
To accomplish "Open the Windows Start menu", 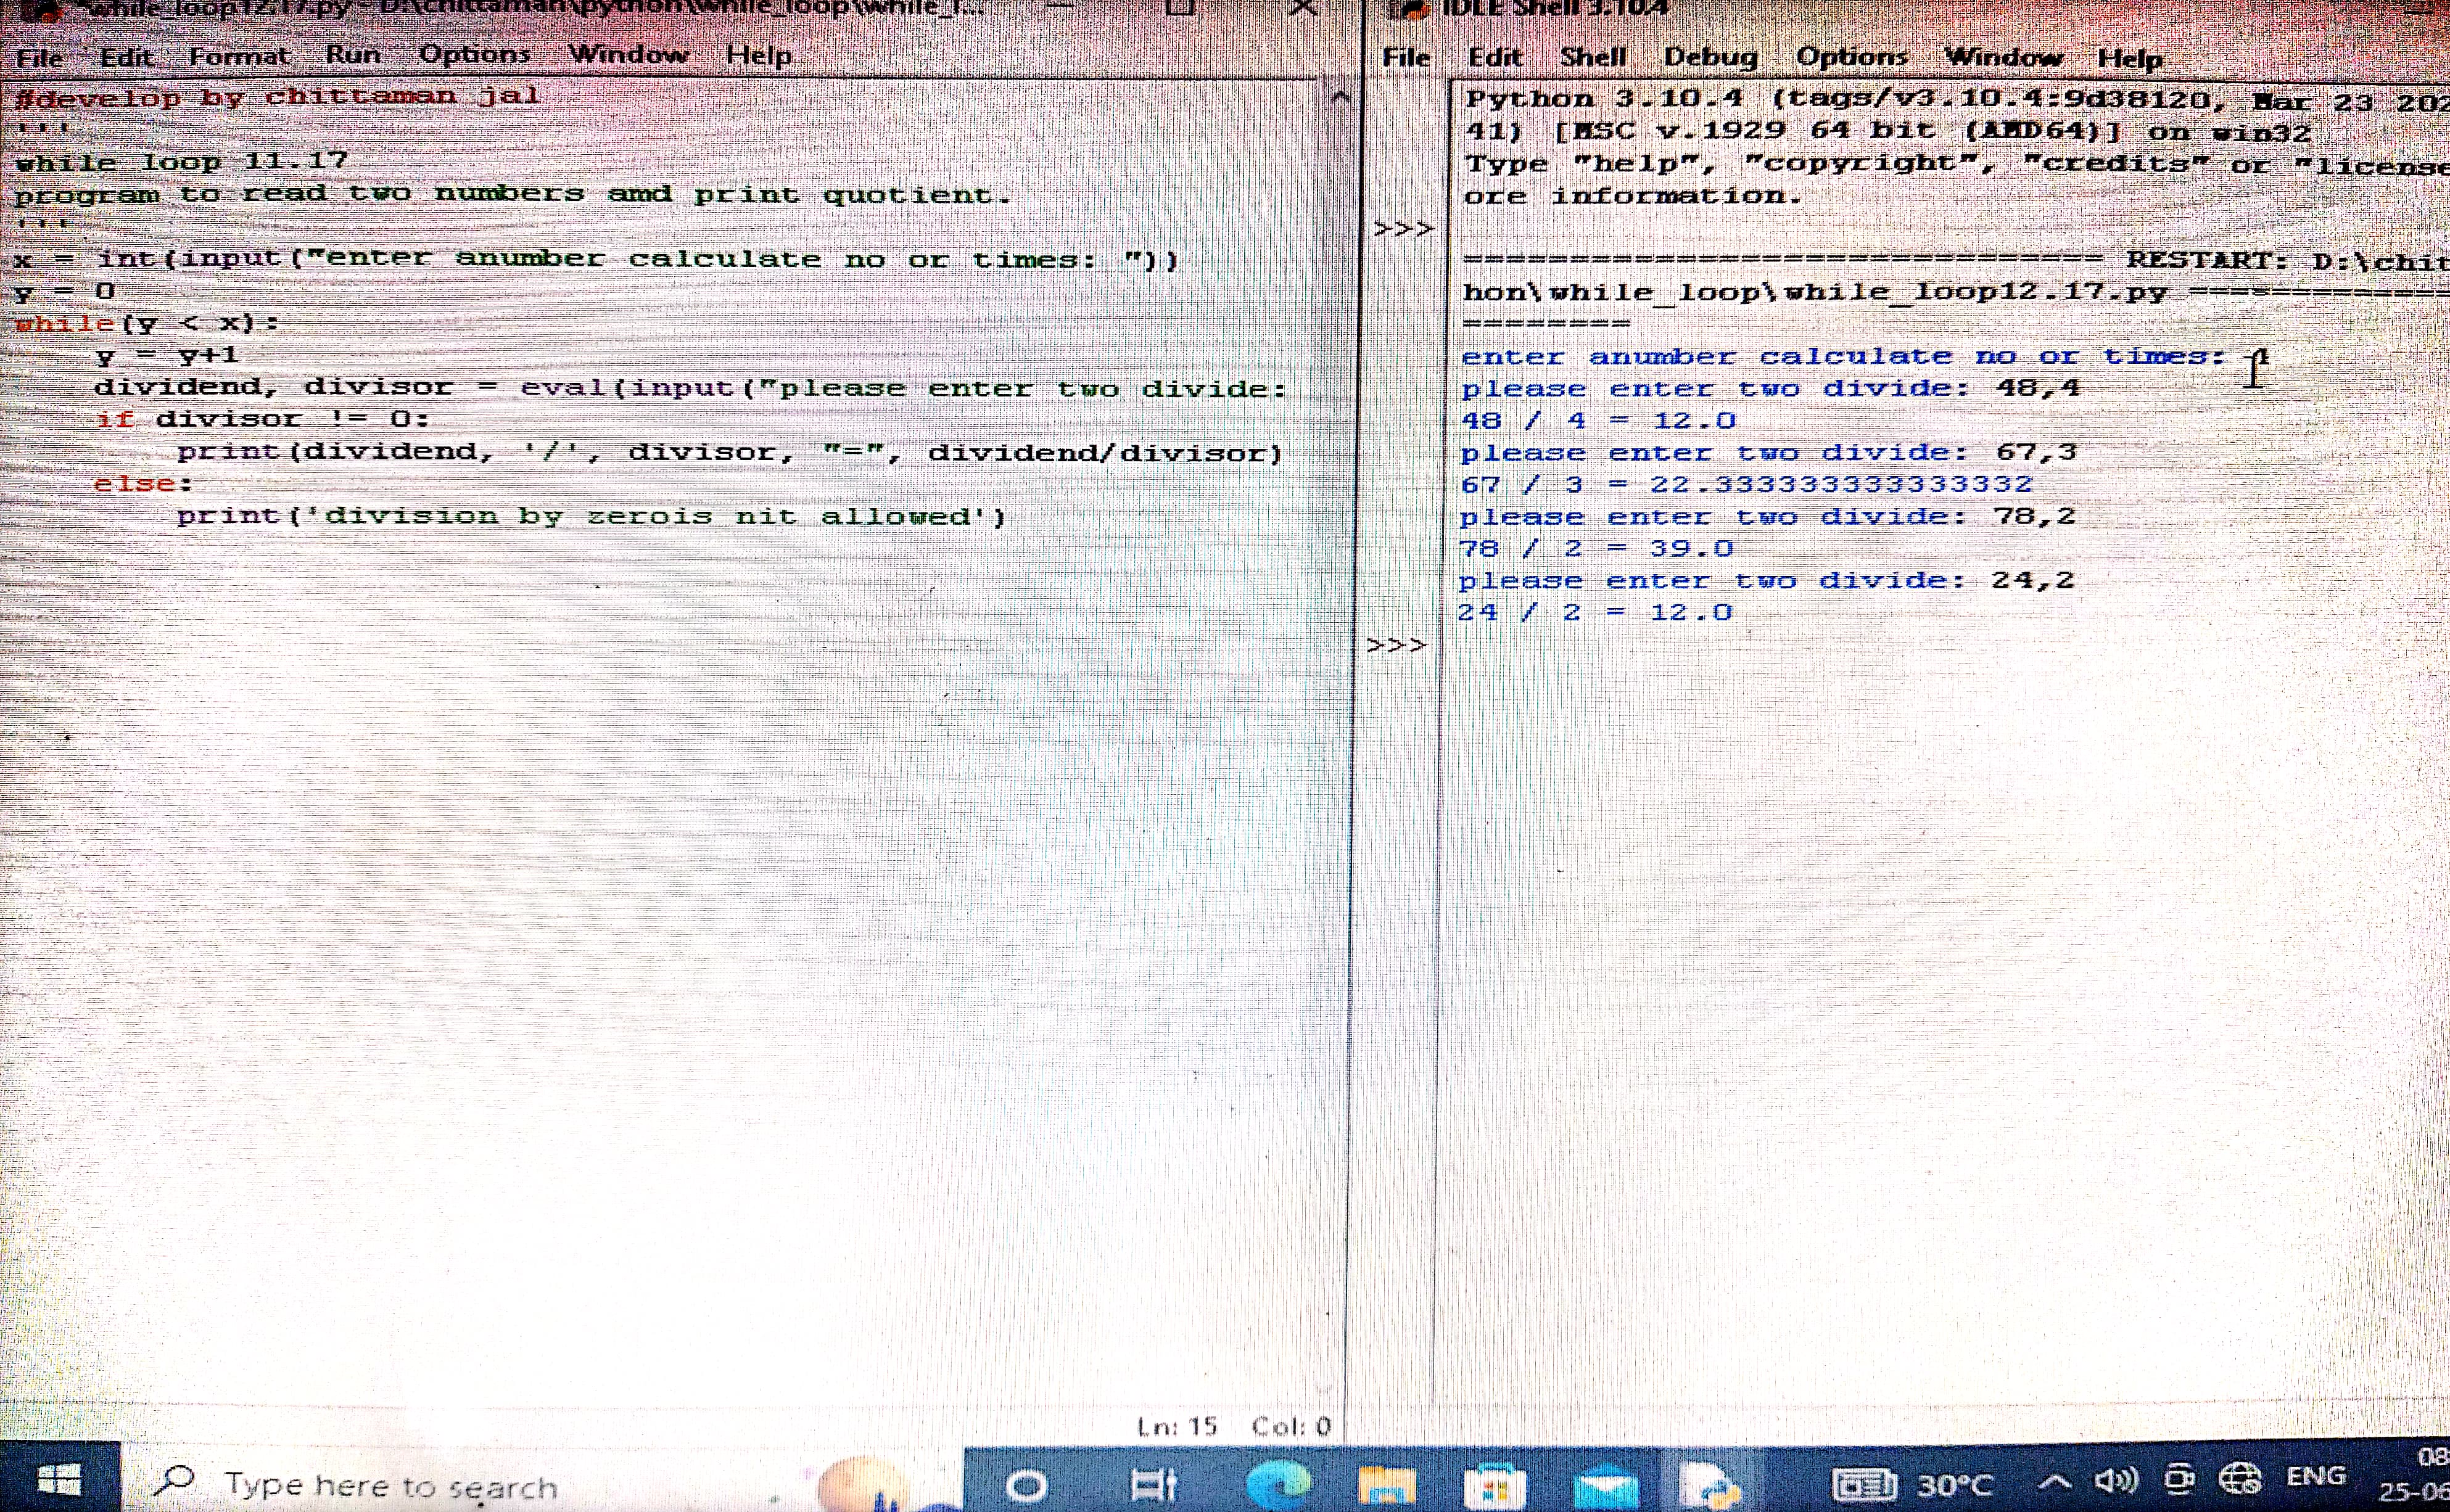I will click(60, 1480).
